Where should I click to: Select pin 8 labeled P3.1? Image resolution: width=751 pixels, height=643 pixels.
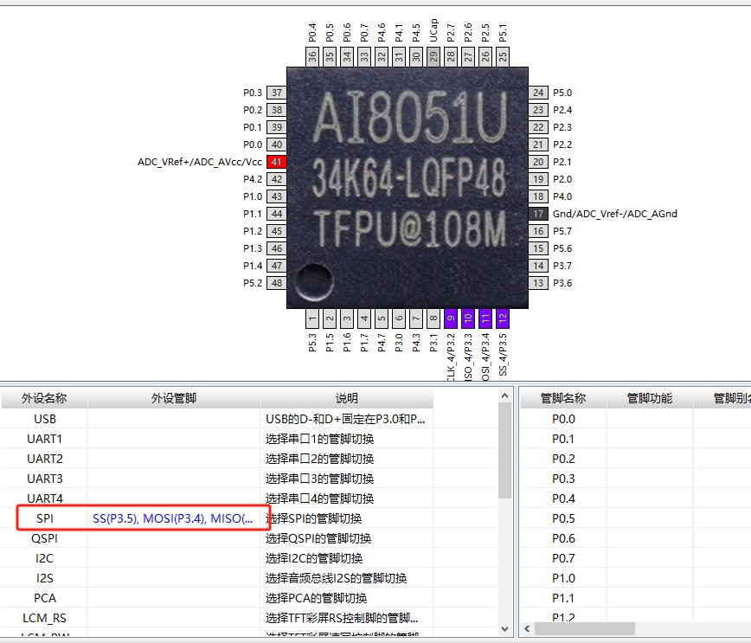[x=433, y=318]
